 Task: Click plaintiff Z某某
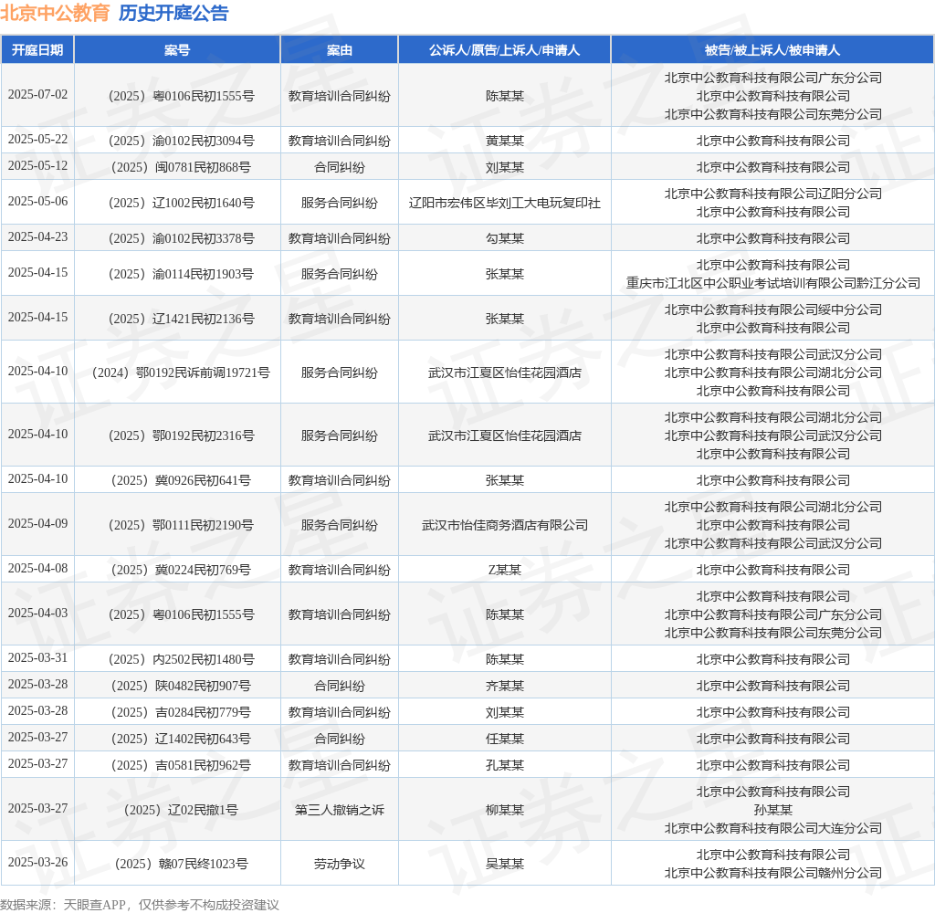click(504, 570)
